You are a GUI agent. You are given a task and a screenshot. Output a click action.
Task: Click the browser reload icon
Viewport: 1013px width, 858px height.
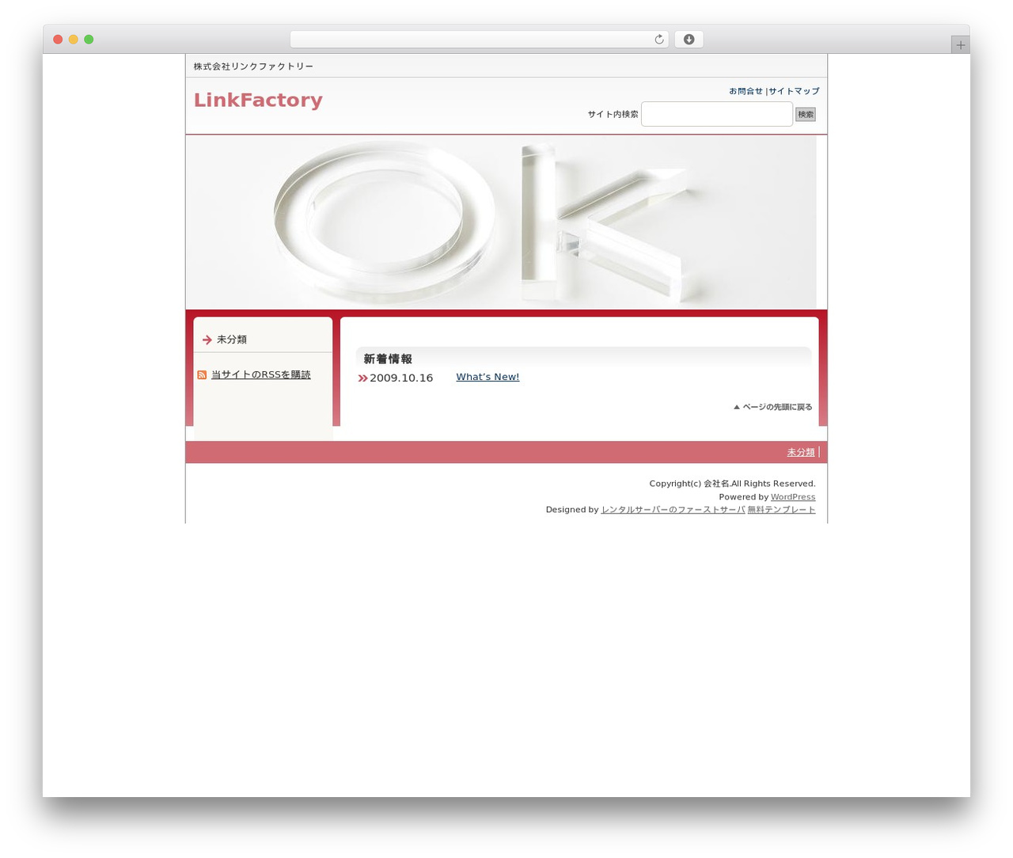point(658,40)
